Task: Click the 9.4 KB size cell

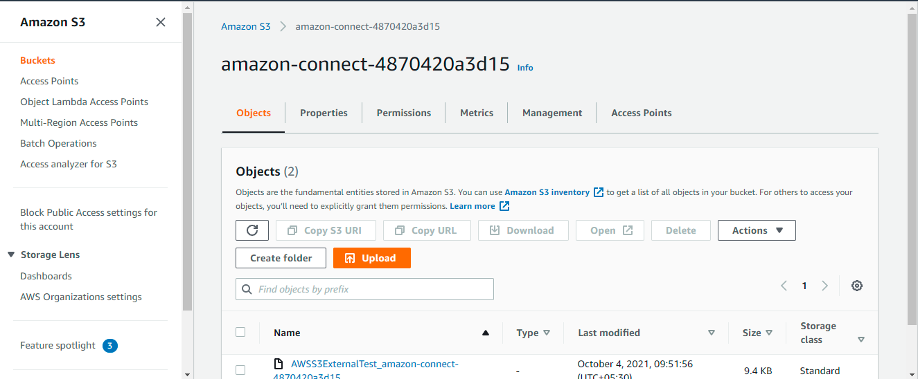Action: [x=757, y=371]
